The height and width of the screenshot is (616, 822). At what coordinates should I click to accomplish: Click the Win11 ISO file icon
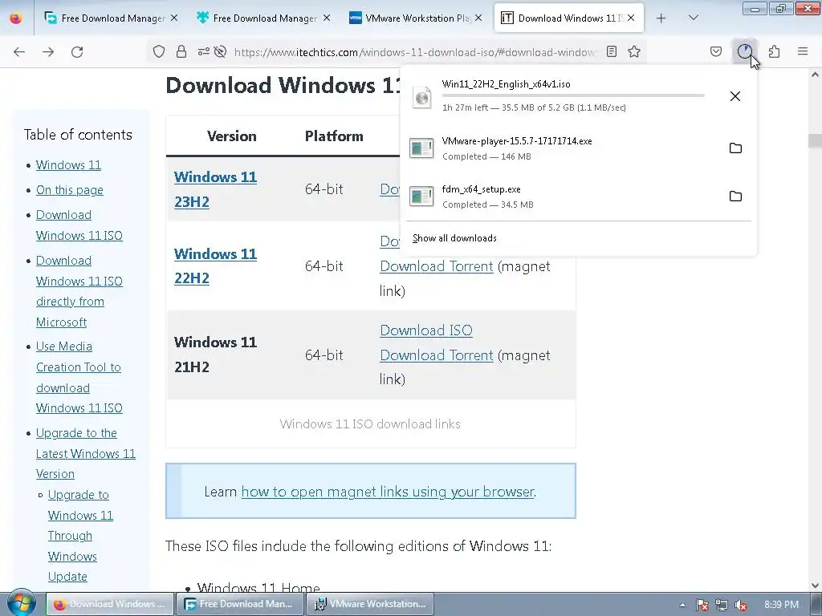point(422,97)
